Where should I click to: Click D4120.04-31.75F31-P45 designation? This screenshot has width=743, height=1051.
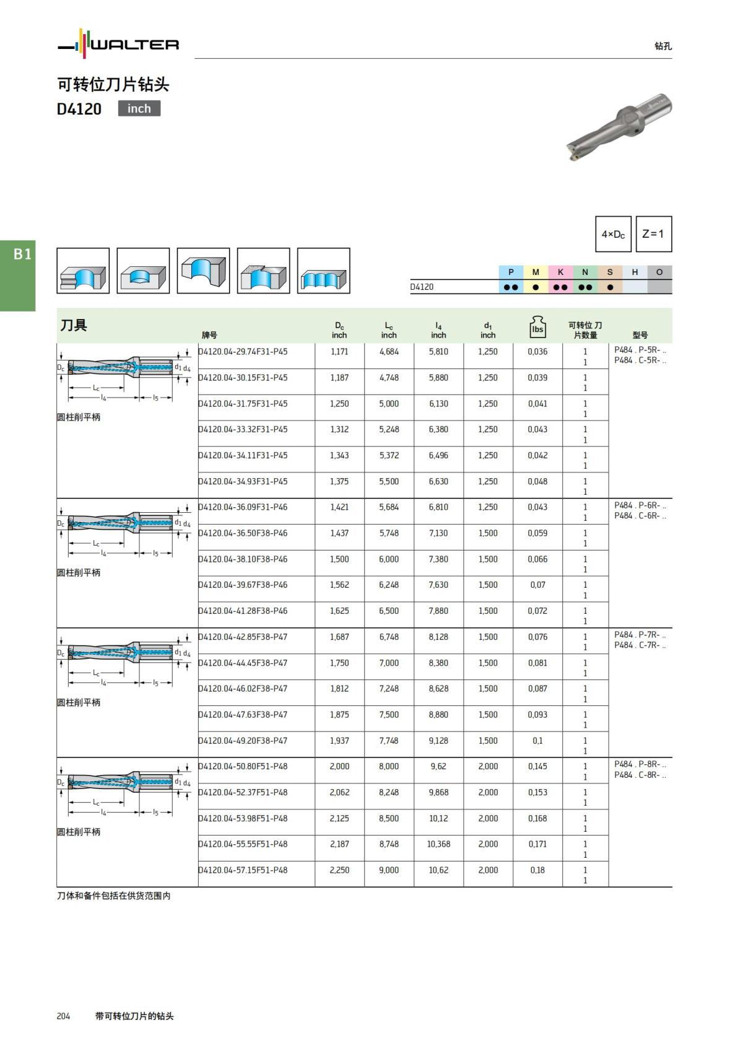243,404
